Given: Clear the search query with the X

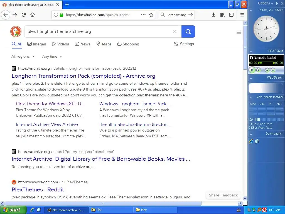Looking at the screenshot, I should (175, 31).
